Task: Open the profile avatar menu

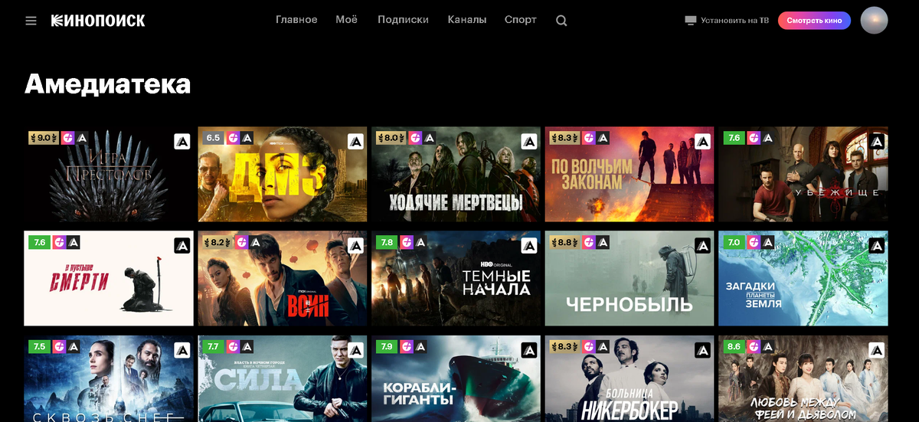Action: point(874,21)
